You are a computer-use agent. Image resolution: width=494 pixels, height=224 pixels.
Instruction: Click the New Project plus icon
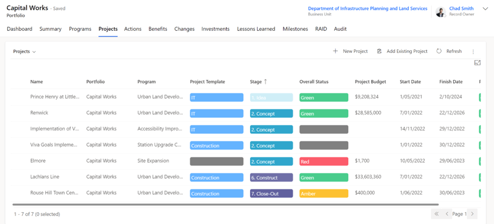pyautogui.click(x=335, y=51)
